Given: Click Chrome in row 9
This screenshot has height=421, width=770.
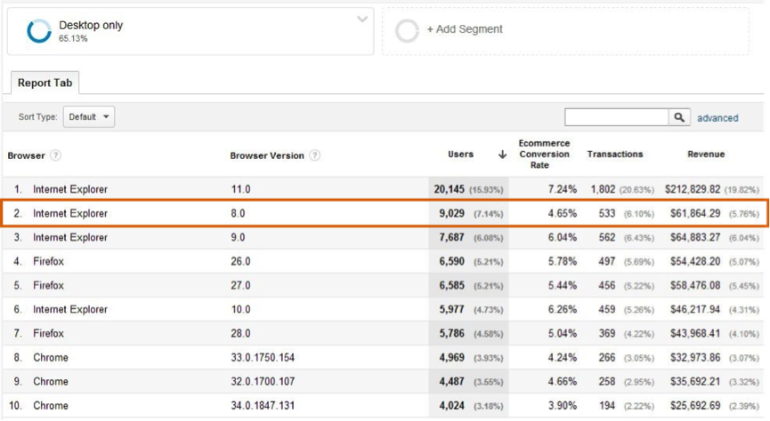Looking at the screenshot, I should pos(51,381).
